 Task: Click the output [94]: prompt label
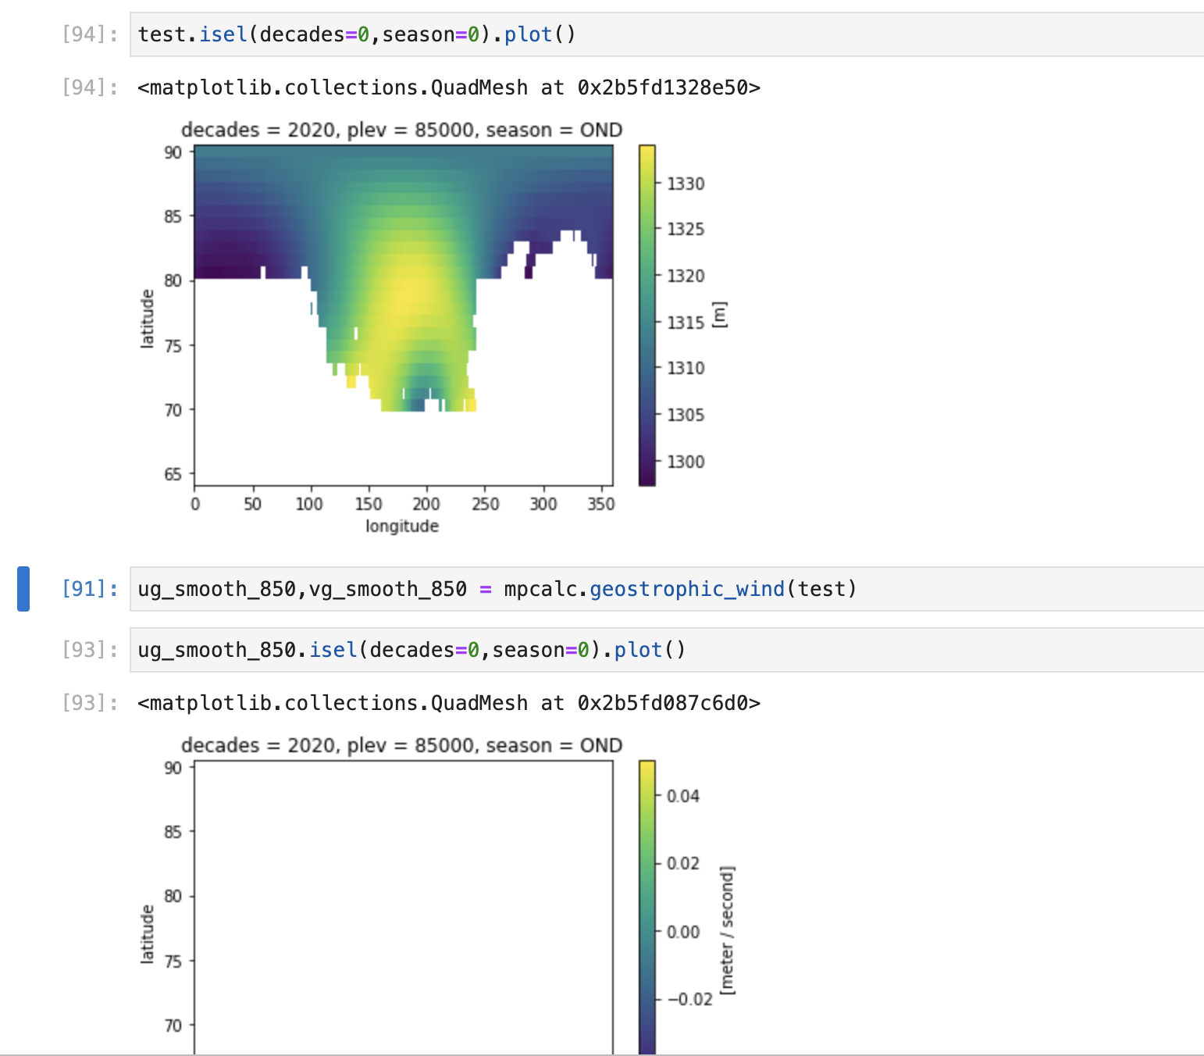[91, 87]
